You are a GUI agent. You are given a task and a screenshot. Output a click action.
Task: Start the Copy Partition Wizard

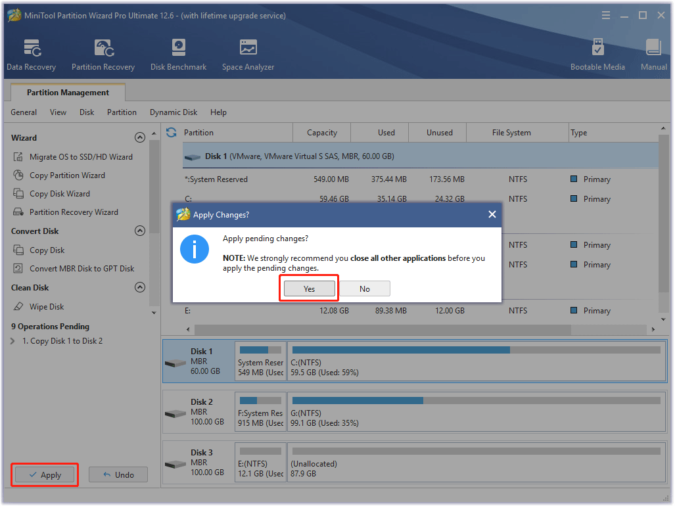(x=67, y=175)
